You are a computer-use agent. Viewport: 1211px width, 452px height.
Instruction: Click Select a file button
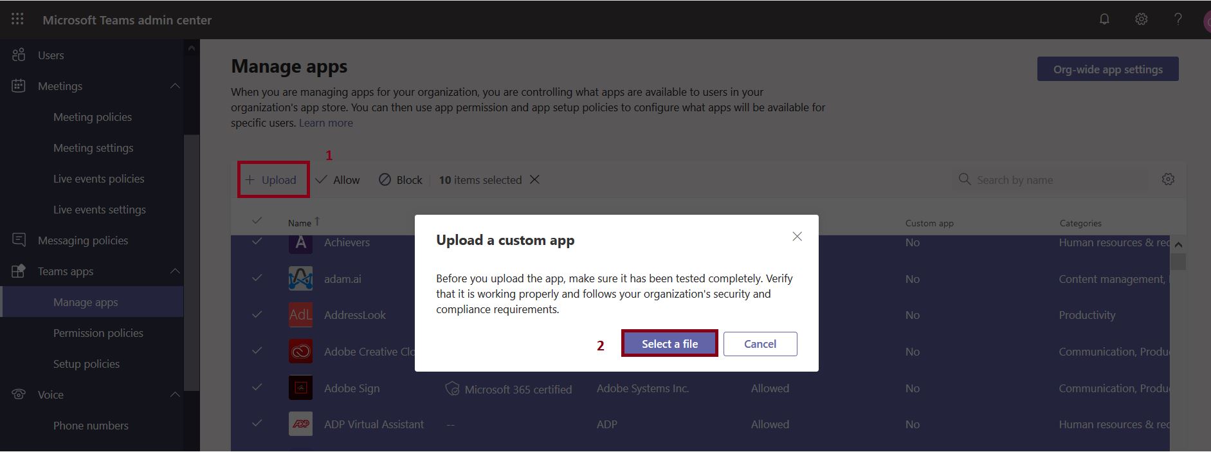(x=669, y=344)
